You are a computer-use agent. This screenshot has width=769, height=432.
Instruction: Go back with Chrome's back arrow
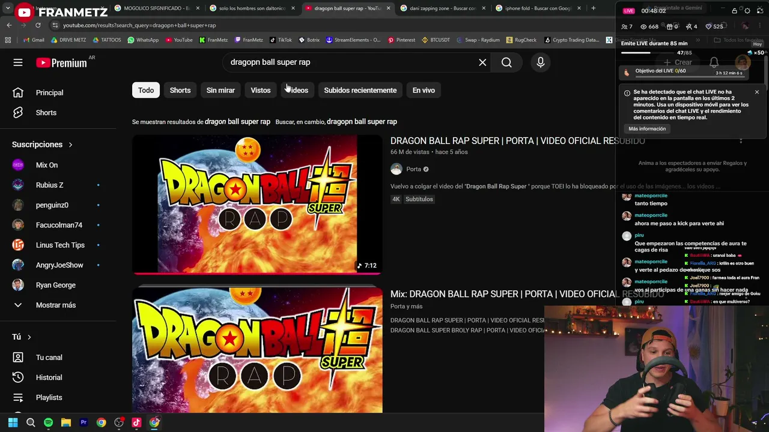coord(9,25)
